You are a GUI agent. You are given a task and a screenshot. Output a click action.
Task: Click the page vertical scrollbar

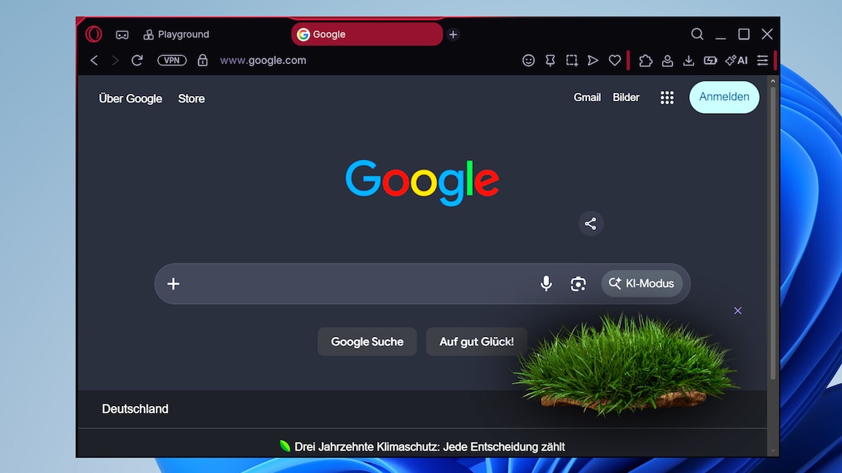click(x=773, y=234)
